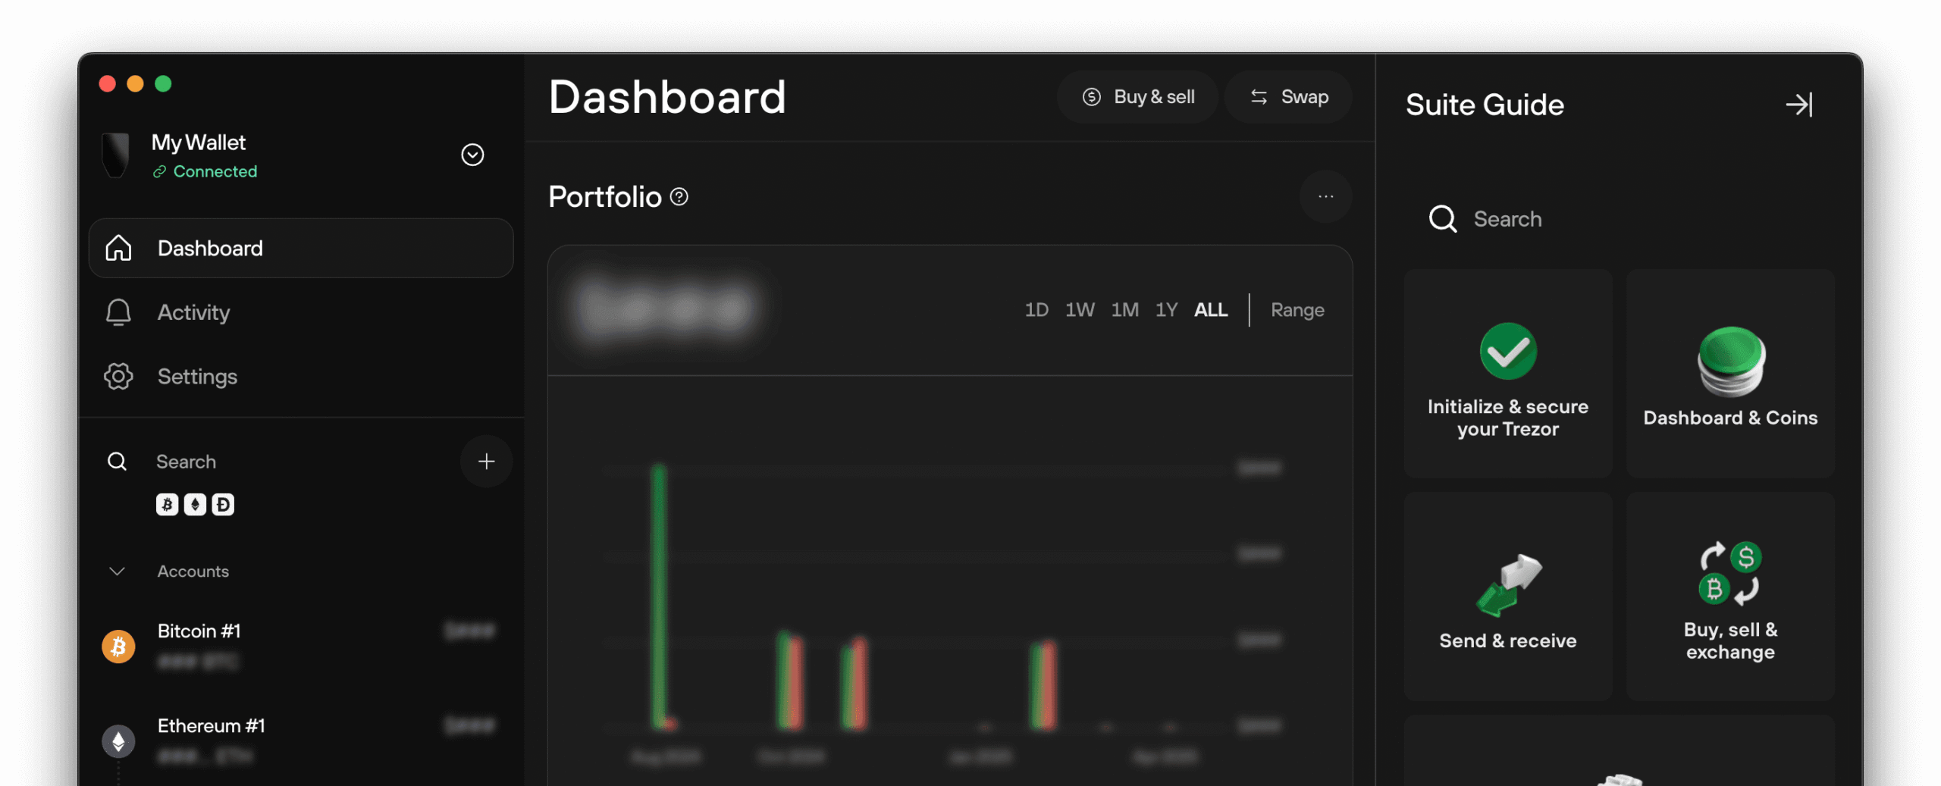Filter accounts by the Ethereum coin icon
Image resolution: width=1941 pixels, height=786 pixels.
[x=195, y=504]
